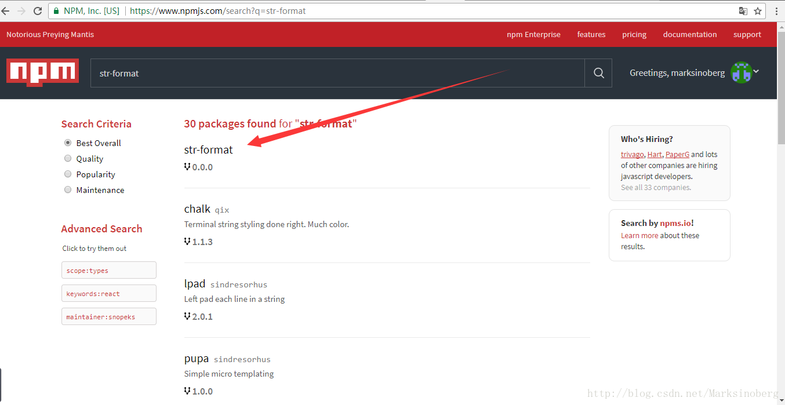The width and height of the screenshot is (785, 405).
Task: Open Chrome three-dot menu
Action: 776,11
